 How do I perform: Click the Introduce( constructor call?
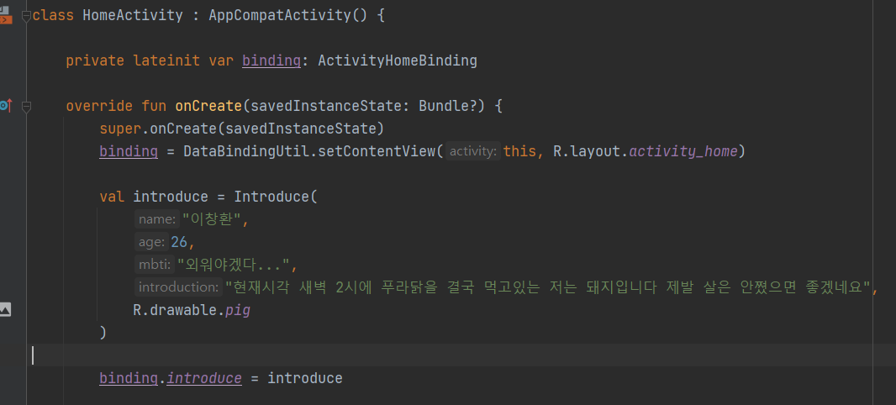click(x=276, y=197)
